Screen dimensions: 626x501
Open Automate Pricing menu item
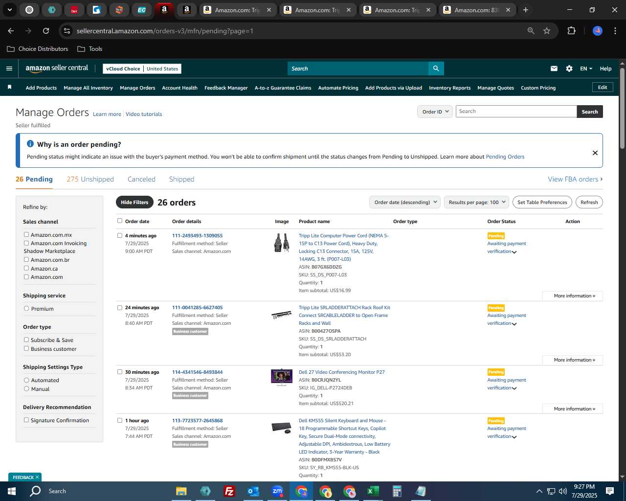(x=338, y=88)
